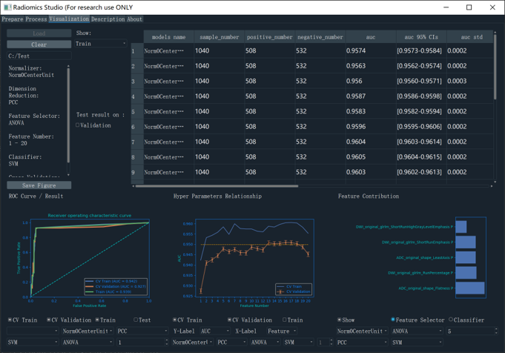Click the Hyper Parameters AUC line chart
The height and width of the screenshot is (353, 505).
[254, 258]
